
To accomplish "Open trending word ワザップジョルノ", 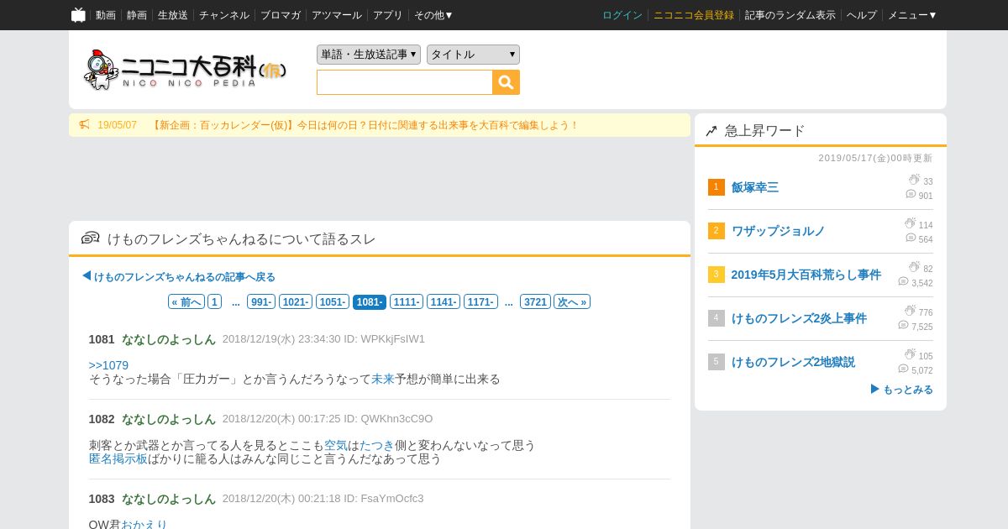I will [x=779, y=231].
